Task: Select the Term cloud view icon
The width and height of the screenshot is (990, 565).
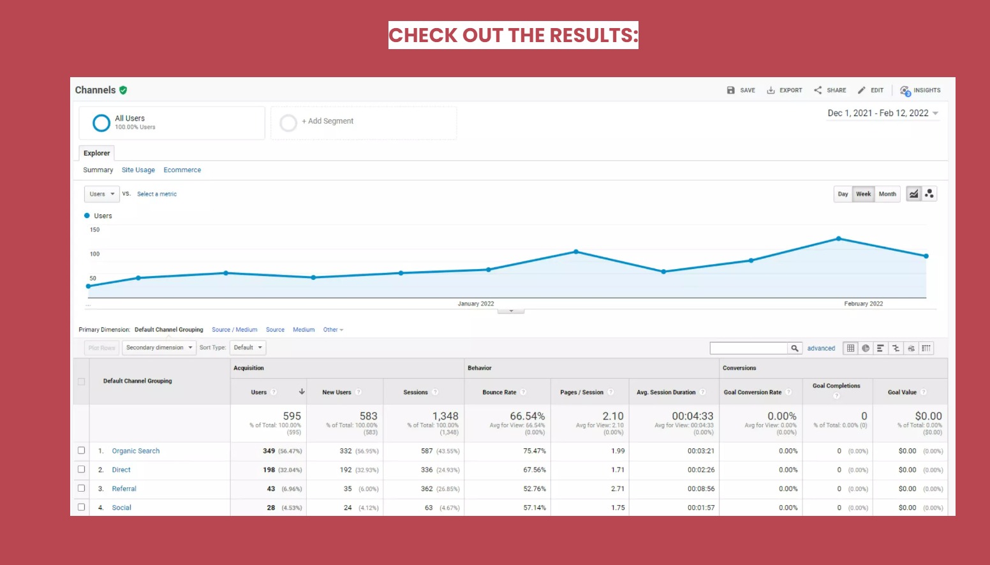Action: coord(912,348)
